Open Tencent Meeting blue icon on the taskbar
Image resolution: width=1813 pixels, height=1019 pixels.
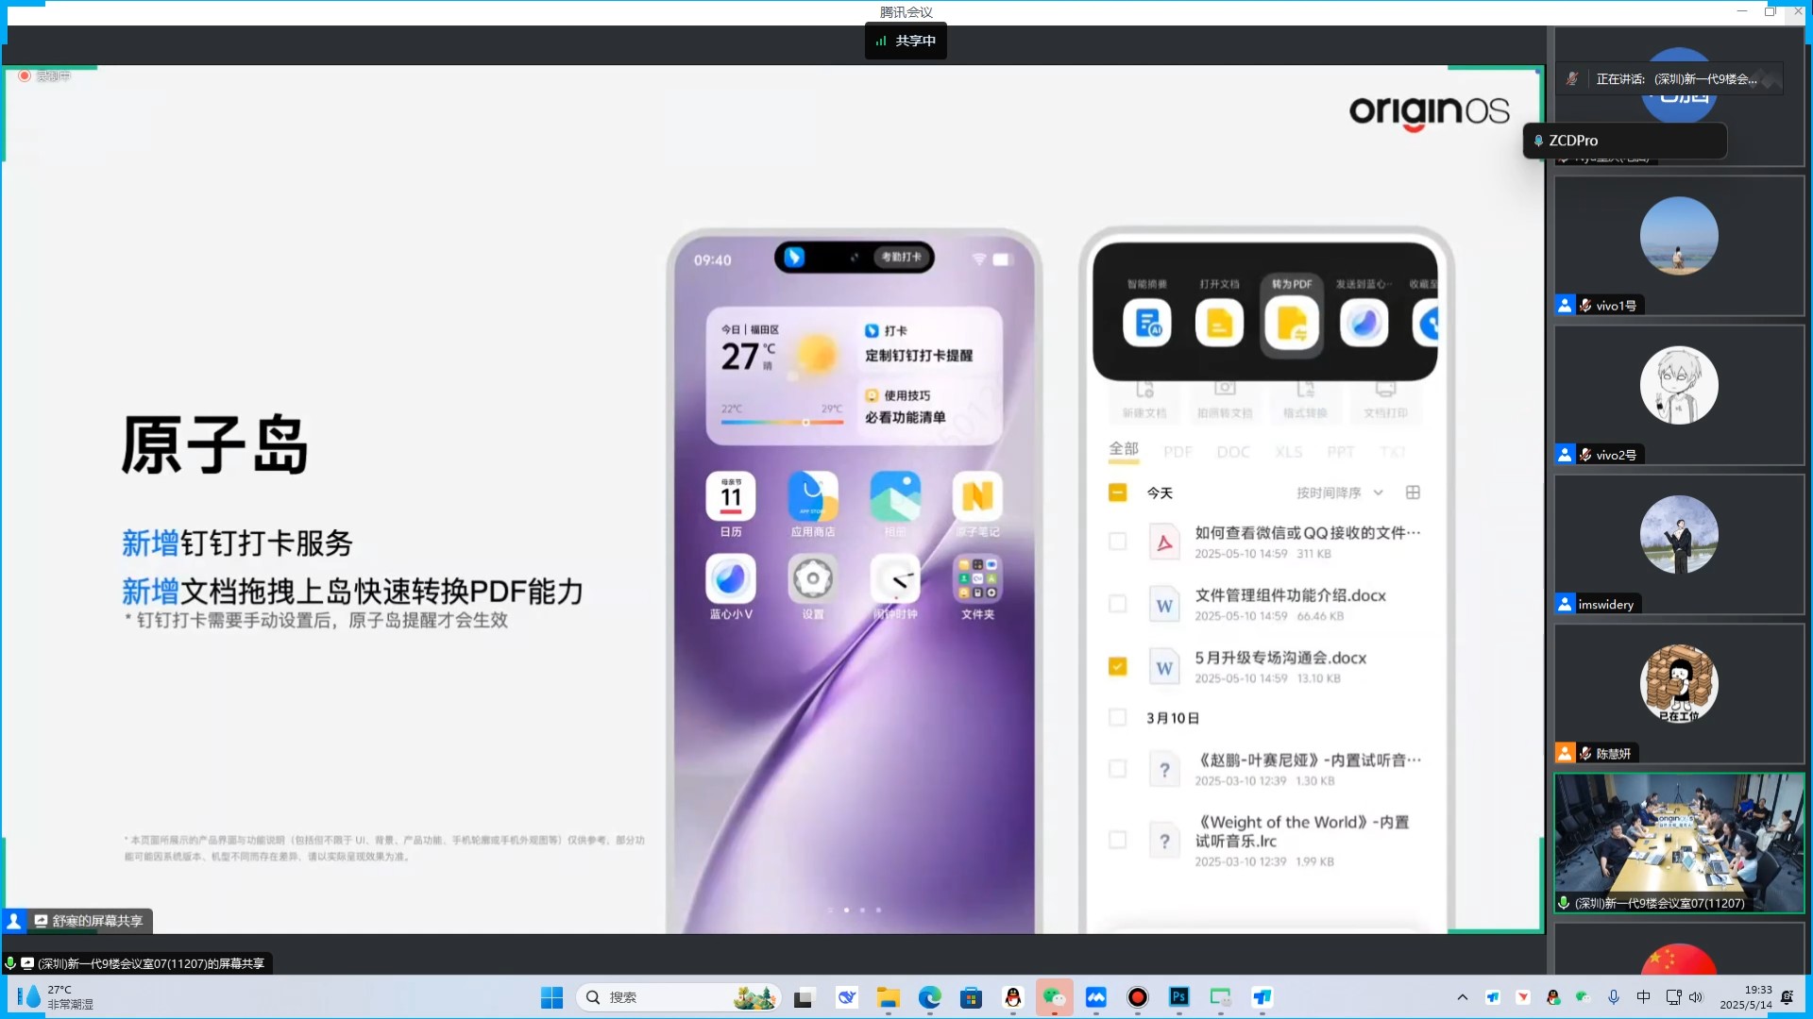(1096, 997)
